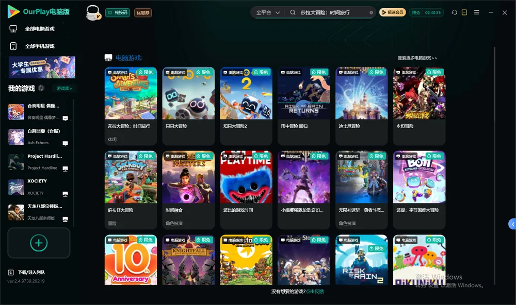Open customer service headset icon

pyautogui.click(x=454, y=12)
